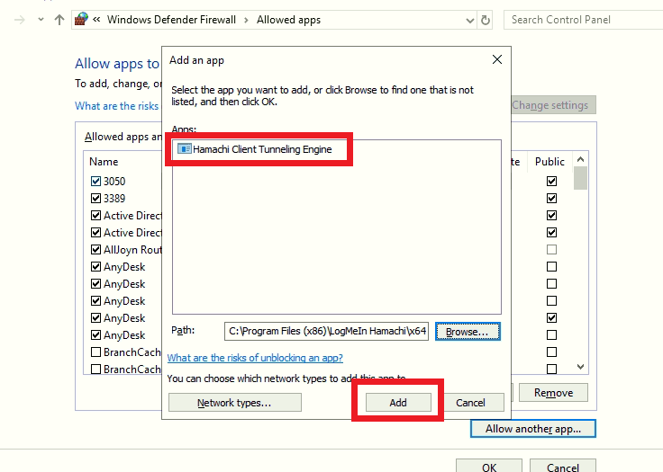663x472 pixels.
Task: Click the Hamachi app icon in Apps list
Action: pyautogui.click(x=185, y=149)
